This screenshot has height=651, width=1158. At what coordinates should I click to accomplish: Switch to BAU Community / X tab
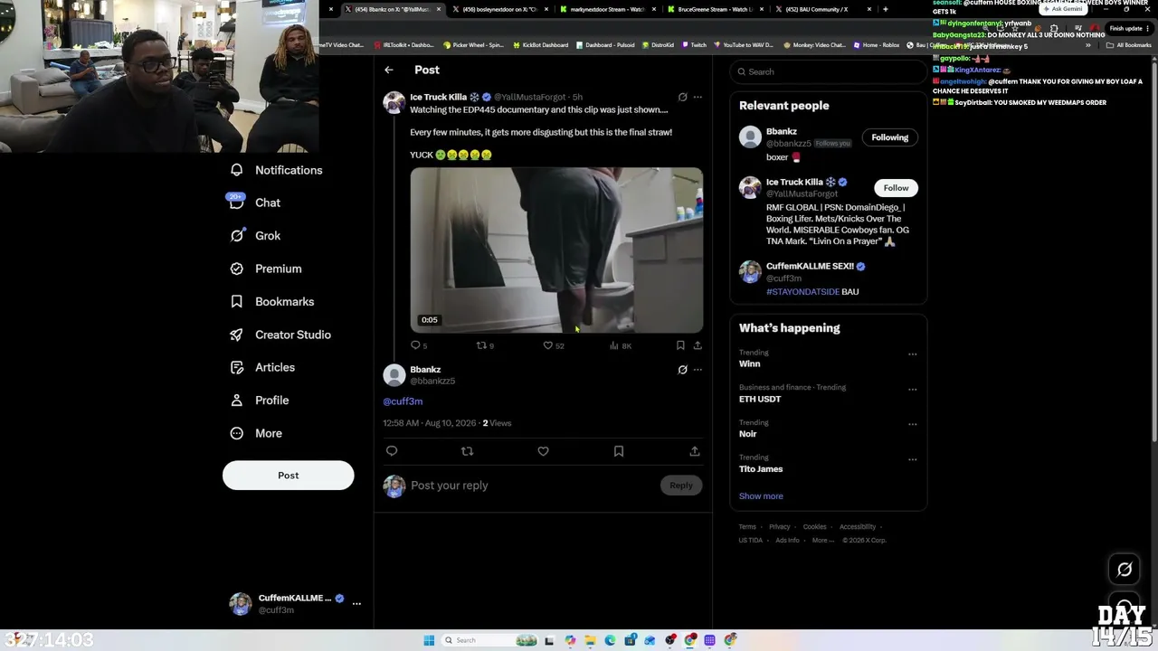pos(821,9)
